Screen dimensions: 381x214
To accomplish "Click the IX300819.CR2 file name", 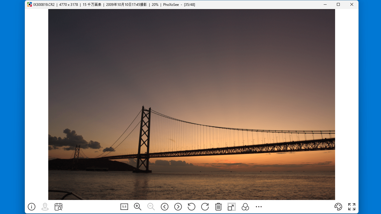I will pos(44,5).
